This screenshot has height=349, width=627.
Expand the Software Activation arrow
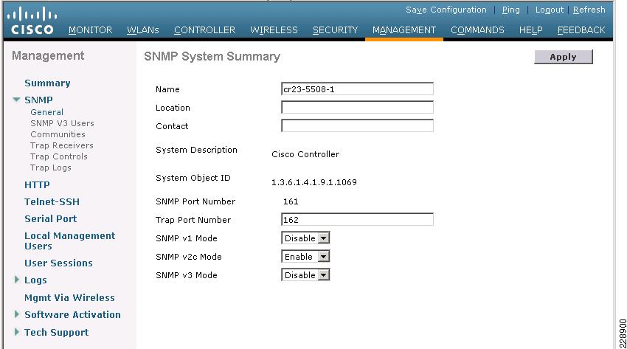click(x=16, y=314)
